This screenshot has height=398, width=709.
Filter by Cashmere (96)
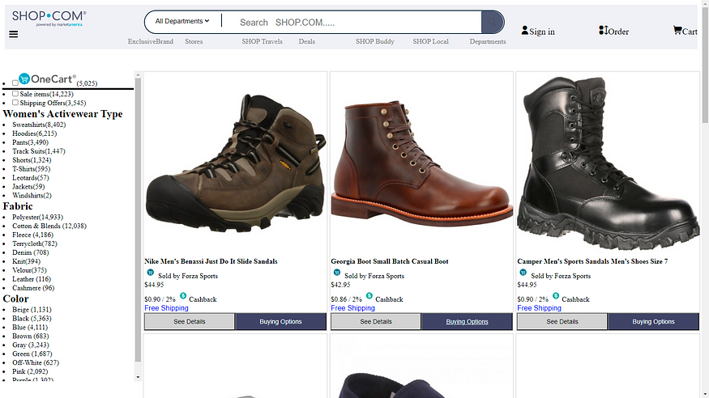coord(33,288)
